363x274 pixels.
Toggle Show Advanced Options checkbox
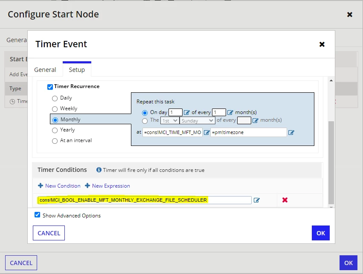(x=37, y=215)
